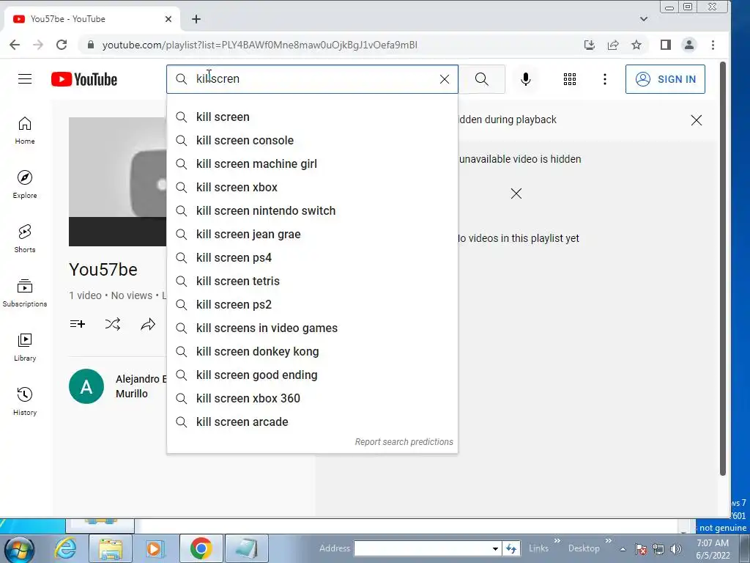The image size is (750, 563).
Task: Choose suggestion "kill screen donkey kong"
Action: [312, 351]
